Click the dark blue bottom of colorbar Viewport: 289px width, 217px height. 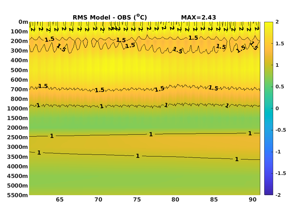[x=269, y=193]
